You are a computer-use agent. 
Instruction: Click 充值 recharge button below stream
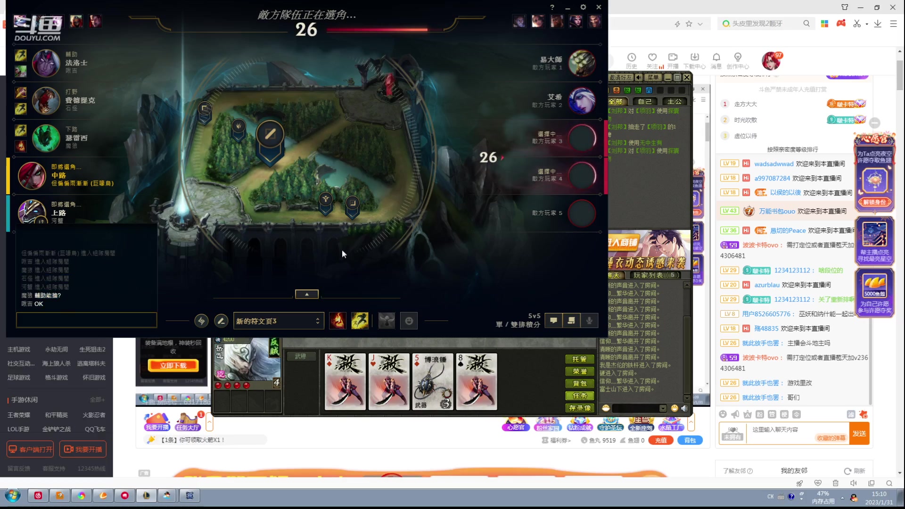[x=660, y=440]
